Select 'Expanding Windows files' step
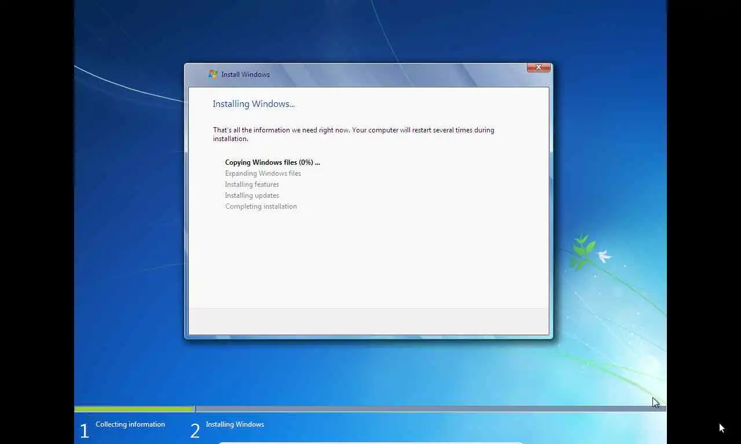This screenshot has height=444, width=741. [x=263, y=173]
